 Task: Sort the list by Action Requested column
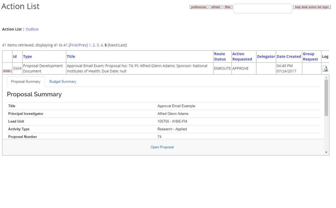pyautogui.click(x=242, y=56)
